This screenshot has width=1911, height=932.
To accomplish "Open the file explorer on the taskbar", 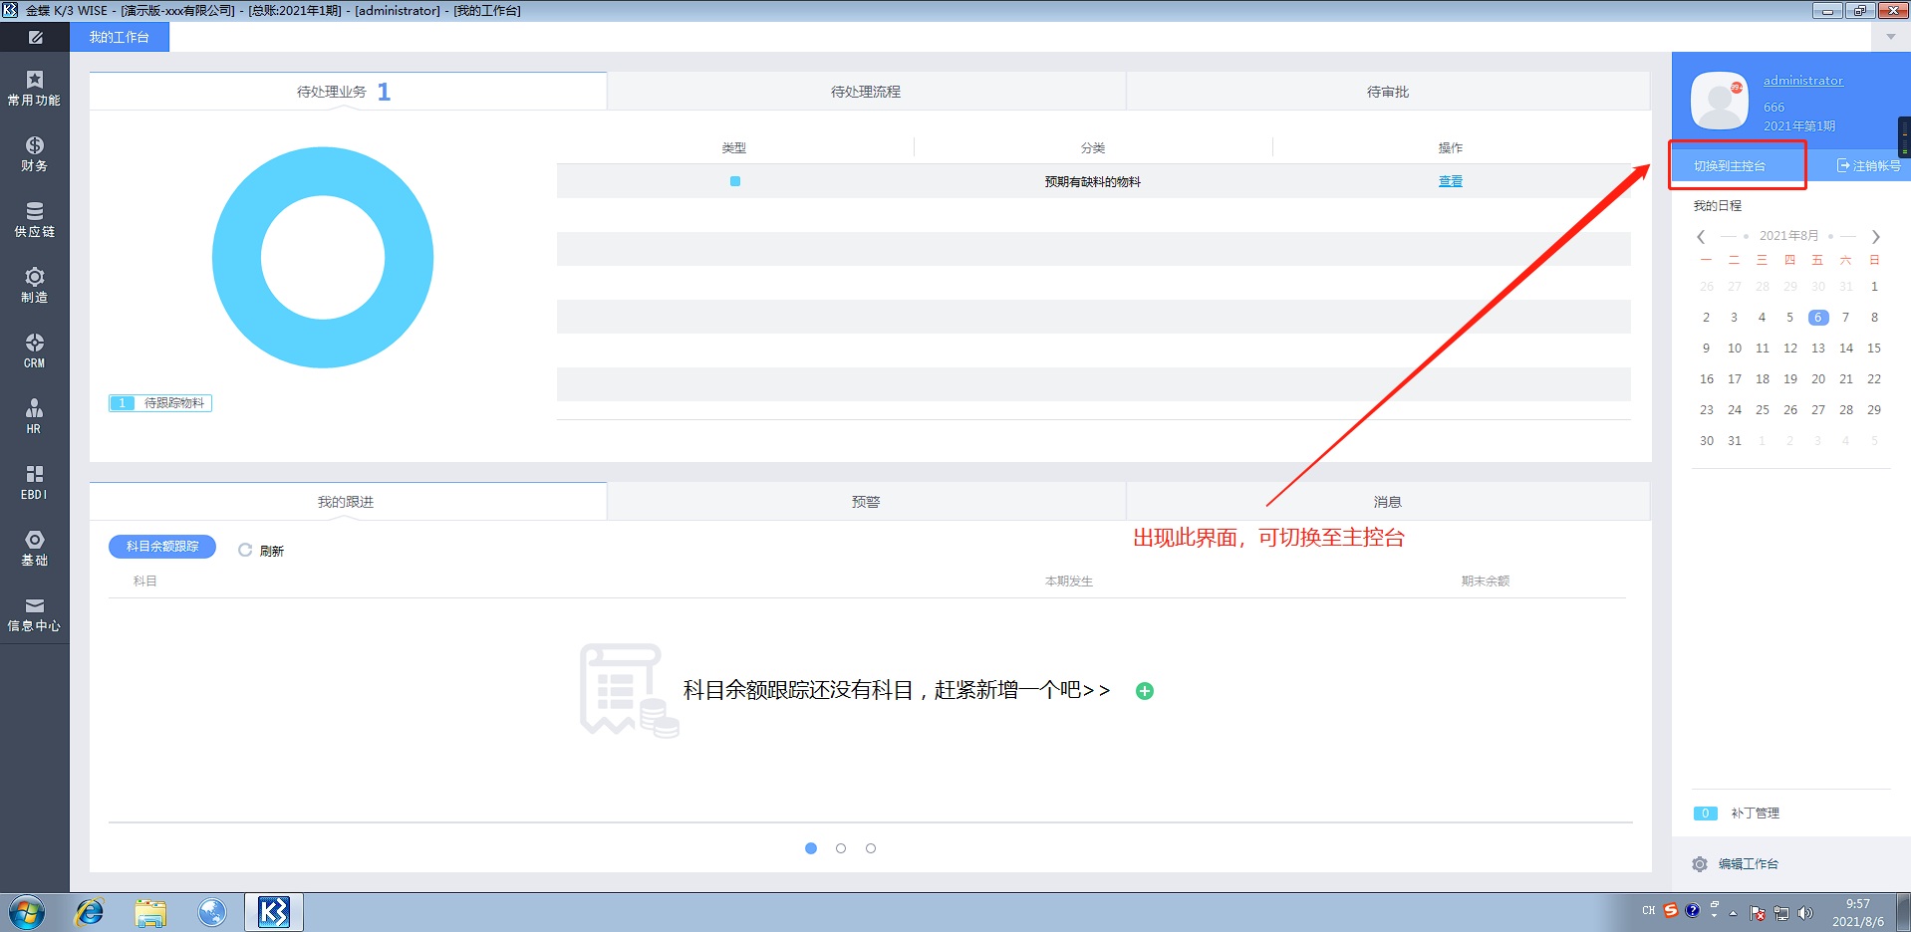I will (150, 912).
